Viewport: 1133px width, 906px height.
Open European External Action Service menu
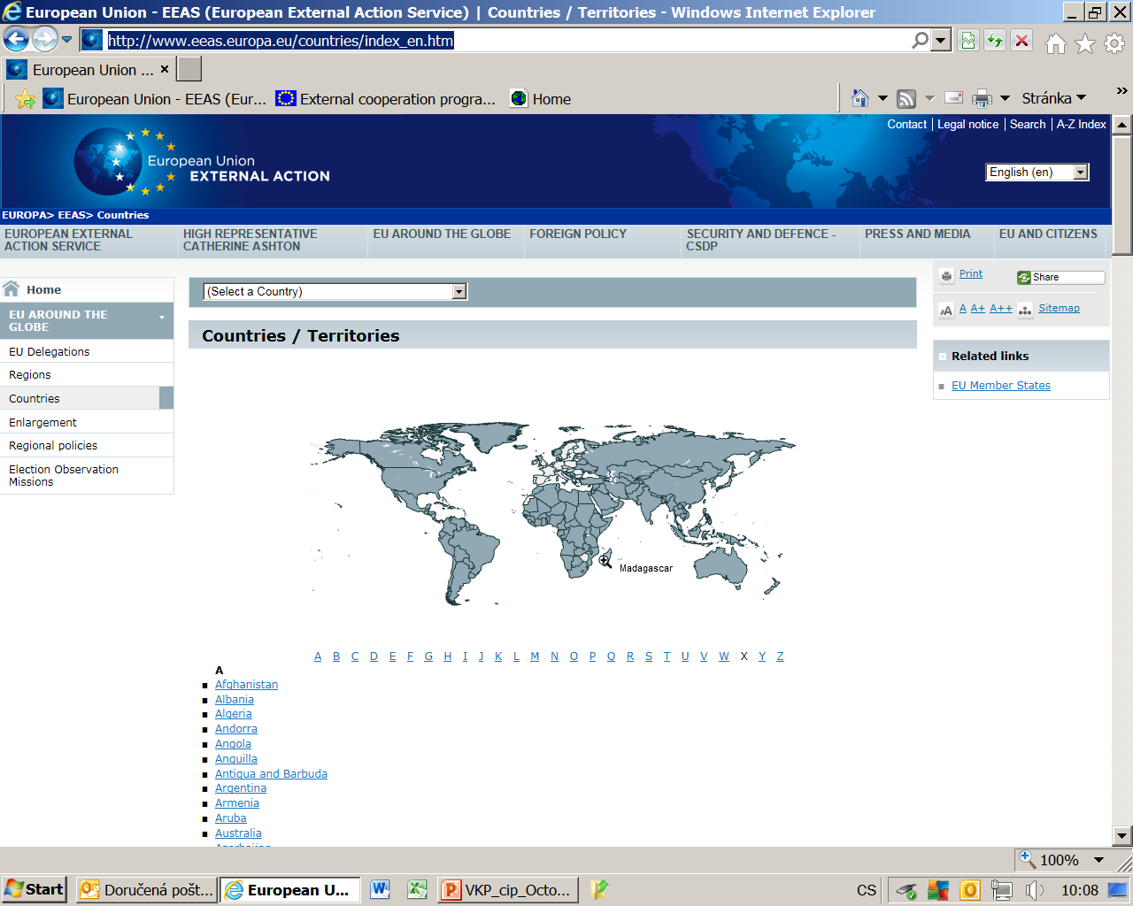[x=68, y=240]
